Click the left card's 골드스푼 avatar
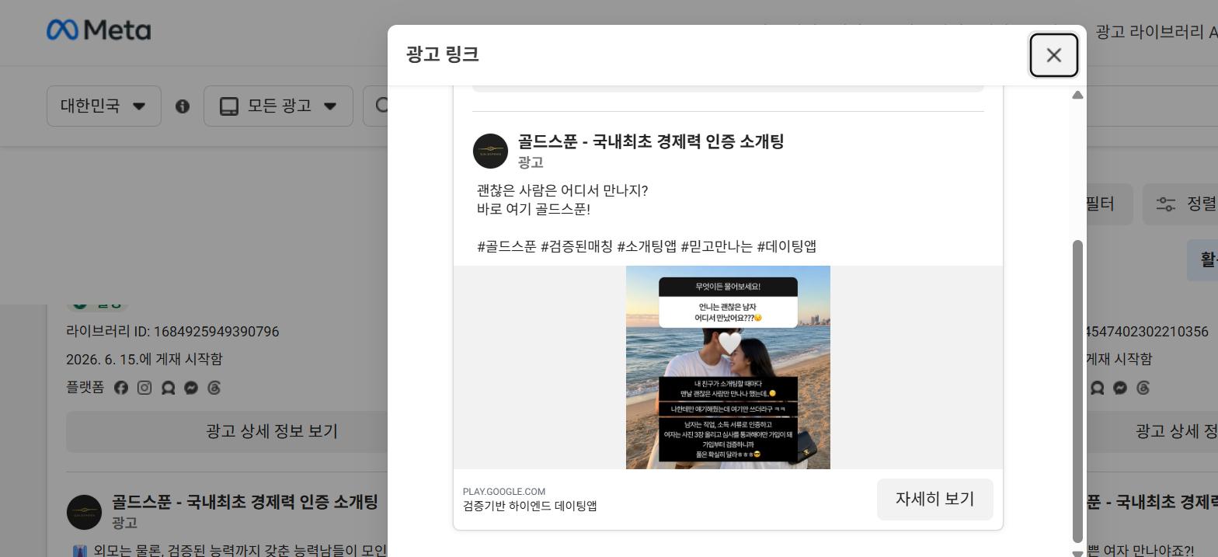The image size is (1218, 557). coord(84,513)
